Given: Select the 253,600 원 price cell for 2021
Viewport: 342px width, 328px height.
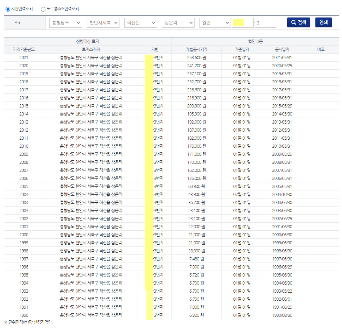Looking at the screenshot, I should click(x=196, y=57).
